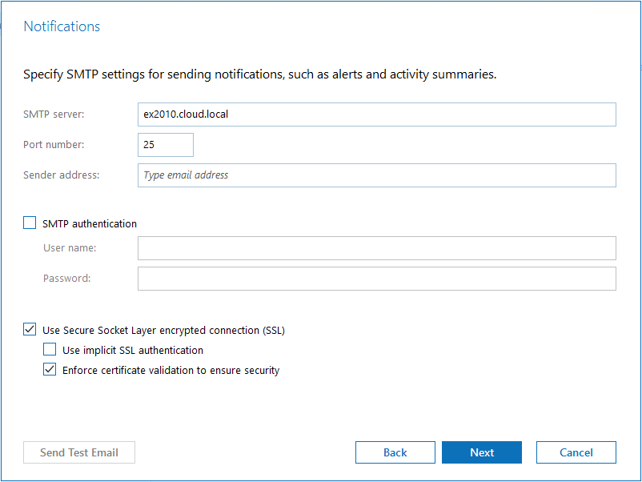Uncheck Use Secure Socket Layer encrypted connection
The image size is (642, 482).
point(30,330)
